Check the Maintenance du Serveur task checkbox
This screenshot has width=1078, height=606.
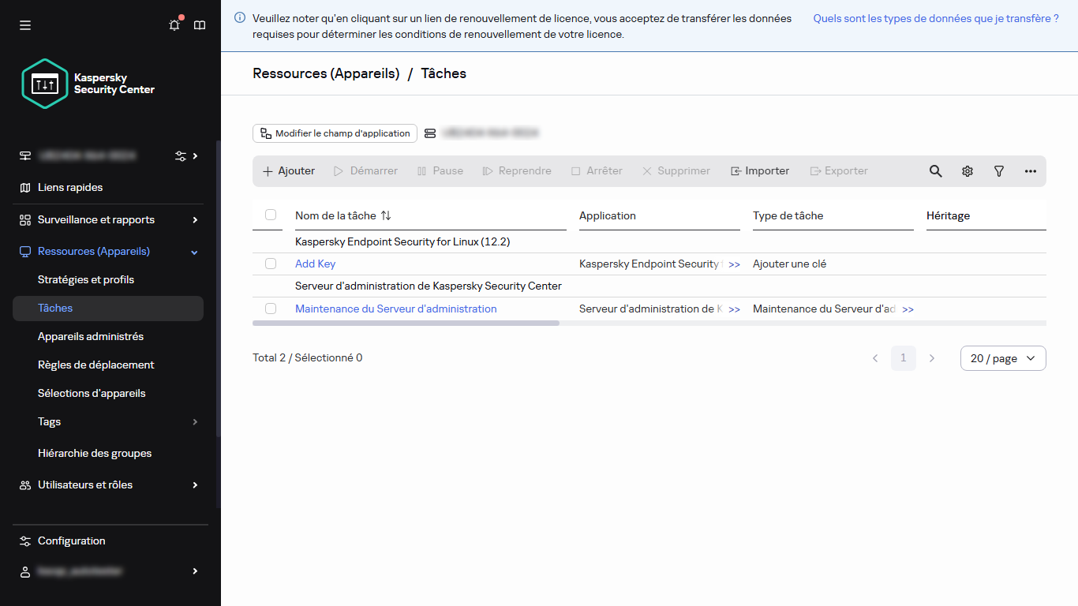pyautogui.click(x=271, y=309)
